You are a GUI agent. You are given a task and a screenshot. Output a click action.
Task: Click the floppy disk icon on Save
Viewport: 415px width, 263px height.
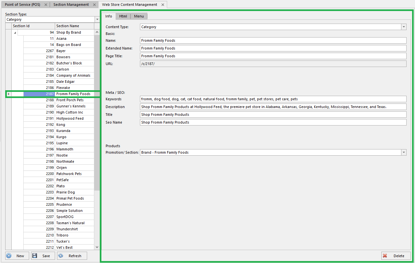click(35, 256)
